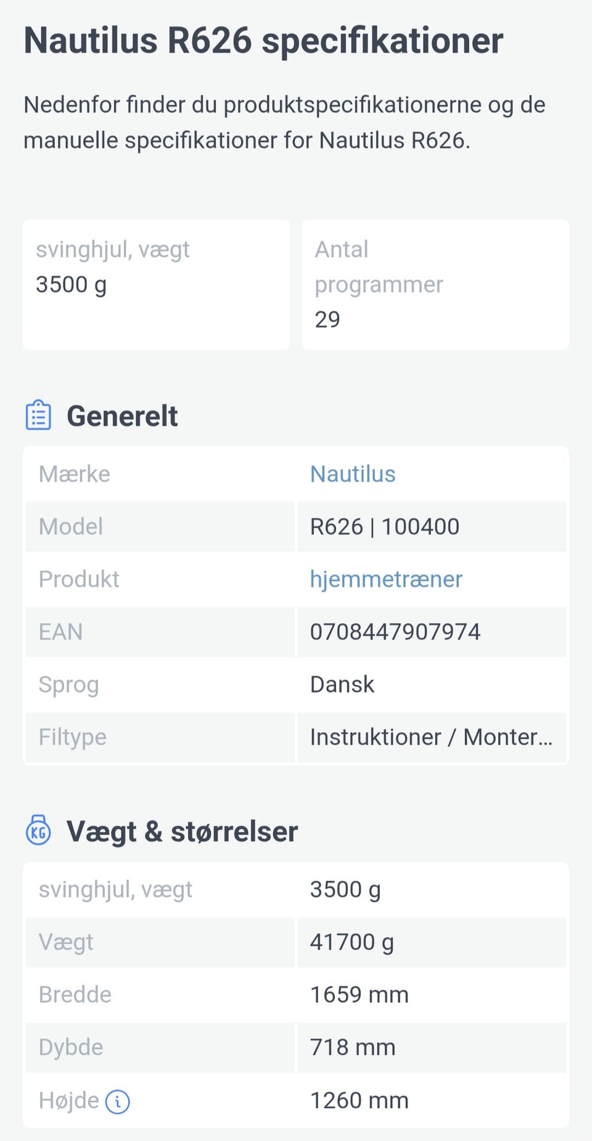Select the Antal programmer card
The width and height of the screenshot is (592, 1141).
(435, 285)
